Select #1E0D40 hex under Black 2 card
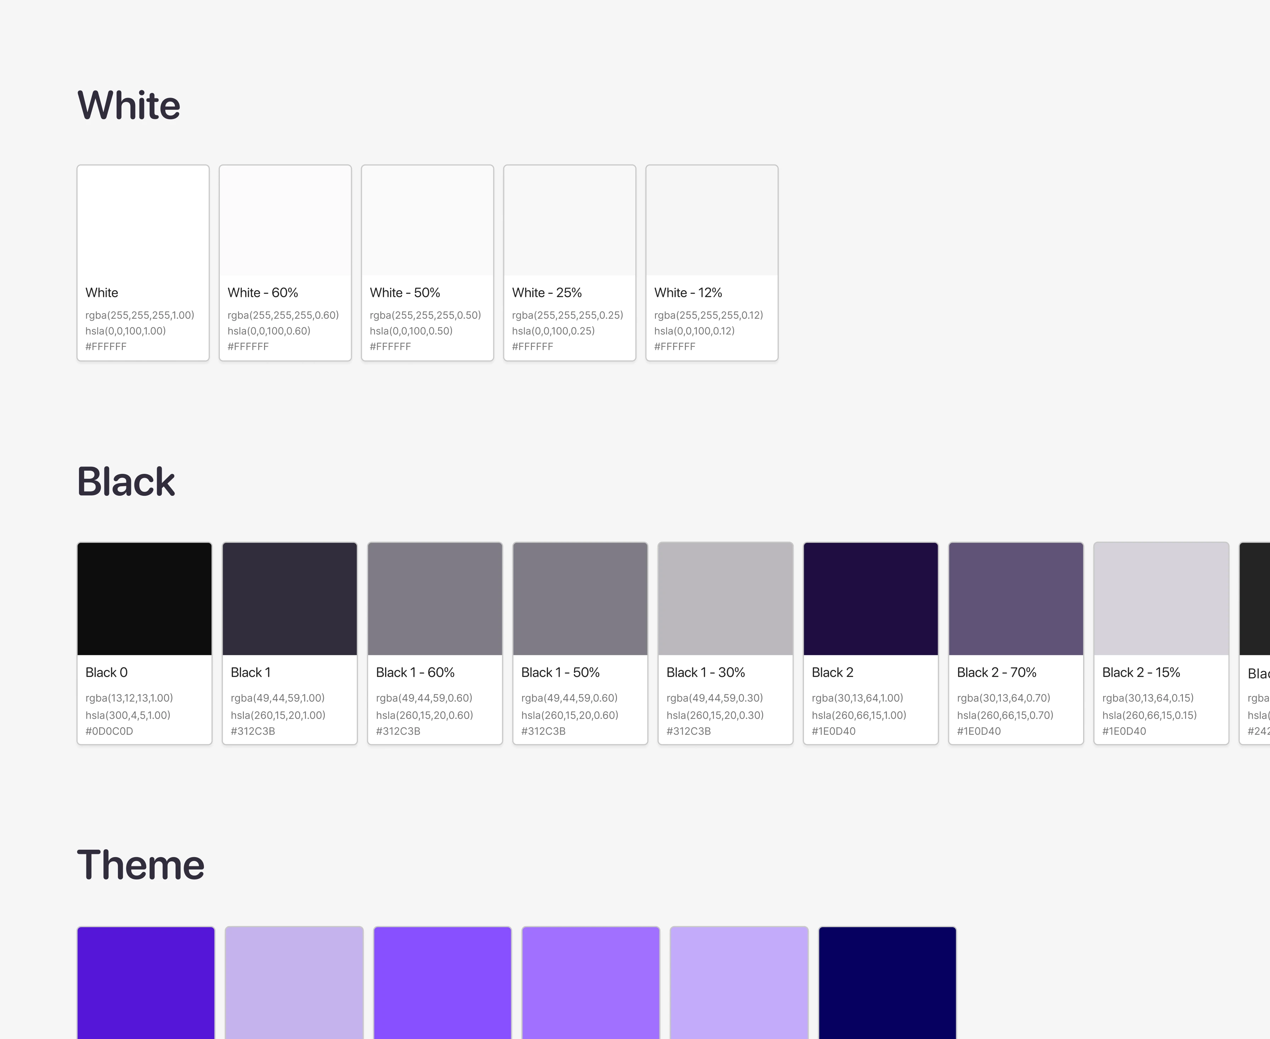1270x1039 pixels. coord(834,731)
